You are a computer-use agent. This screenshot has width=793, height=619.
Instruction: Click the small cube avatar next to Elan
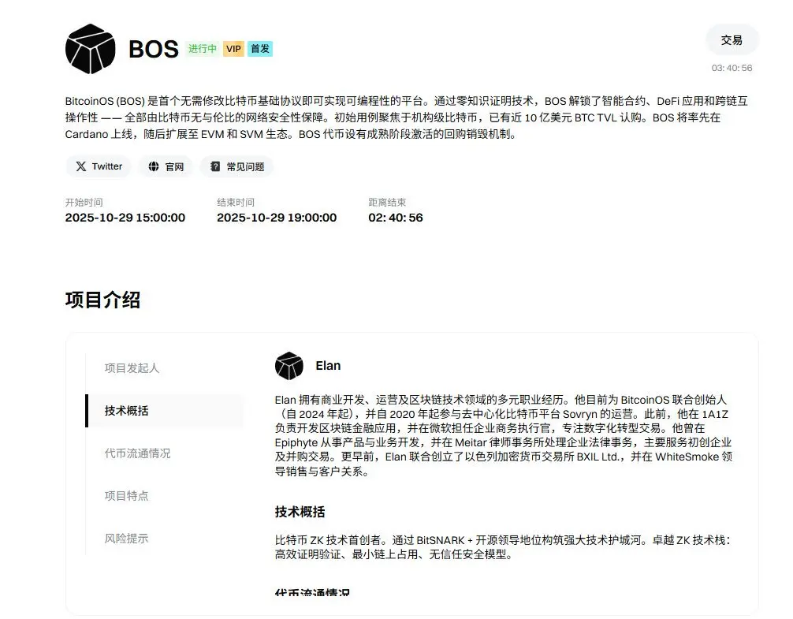[289, 366]
